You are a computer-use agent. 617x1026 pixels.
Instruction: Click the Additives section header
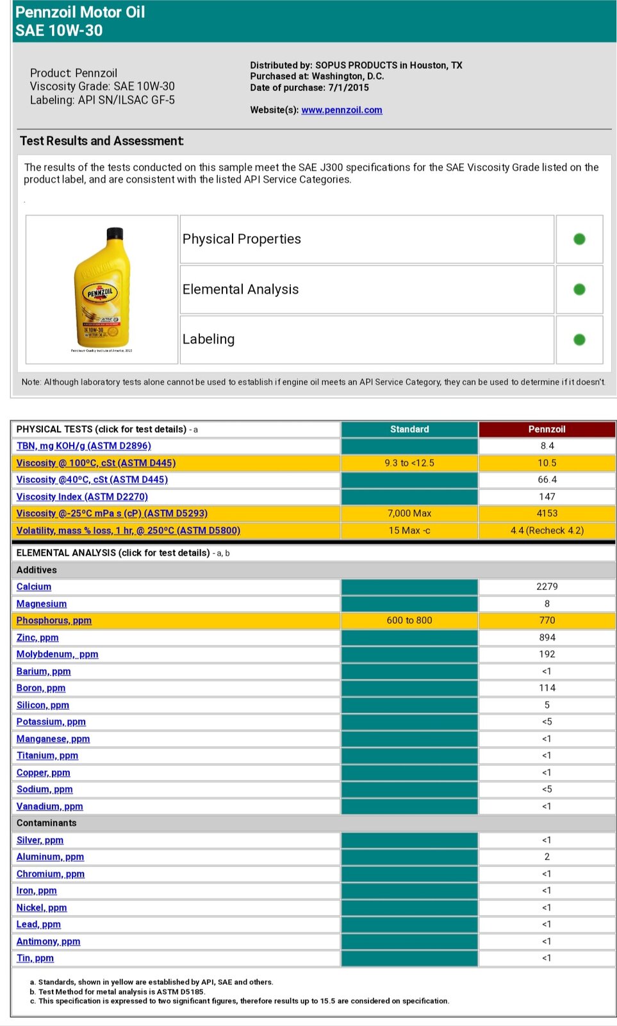coord(313,570)
